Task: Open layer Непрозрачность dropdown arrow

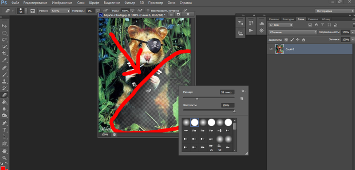Action: 352,32
